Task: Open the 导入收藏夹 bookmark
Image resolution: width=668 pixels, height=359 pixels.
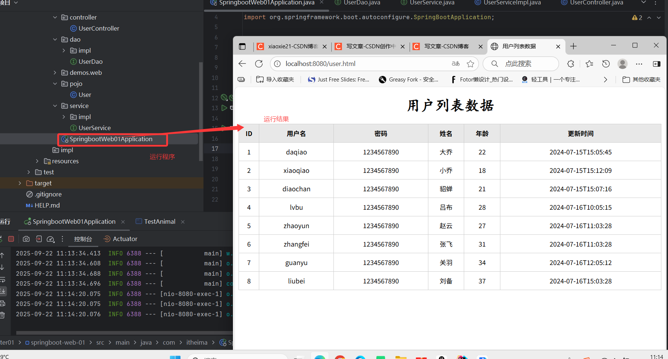Action: pos(275,79)
